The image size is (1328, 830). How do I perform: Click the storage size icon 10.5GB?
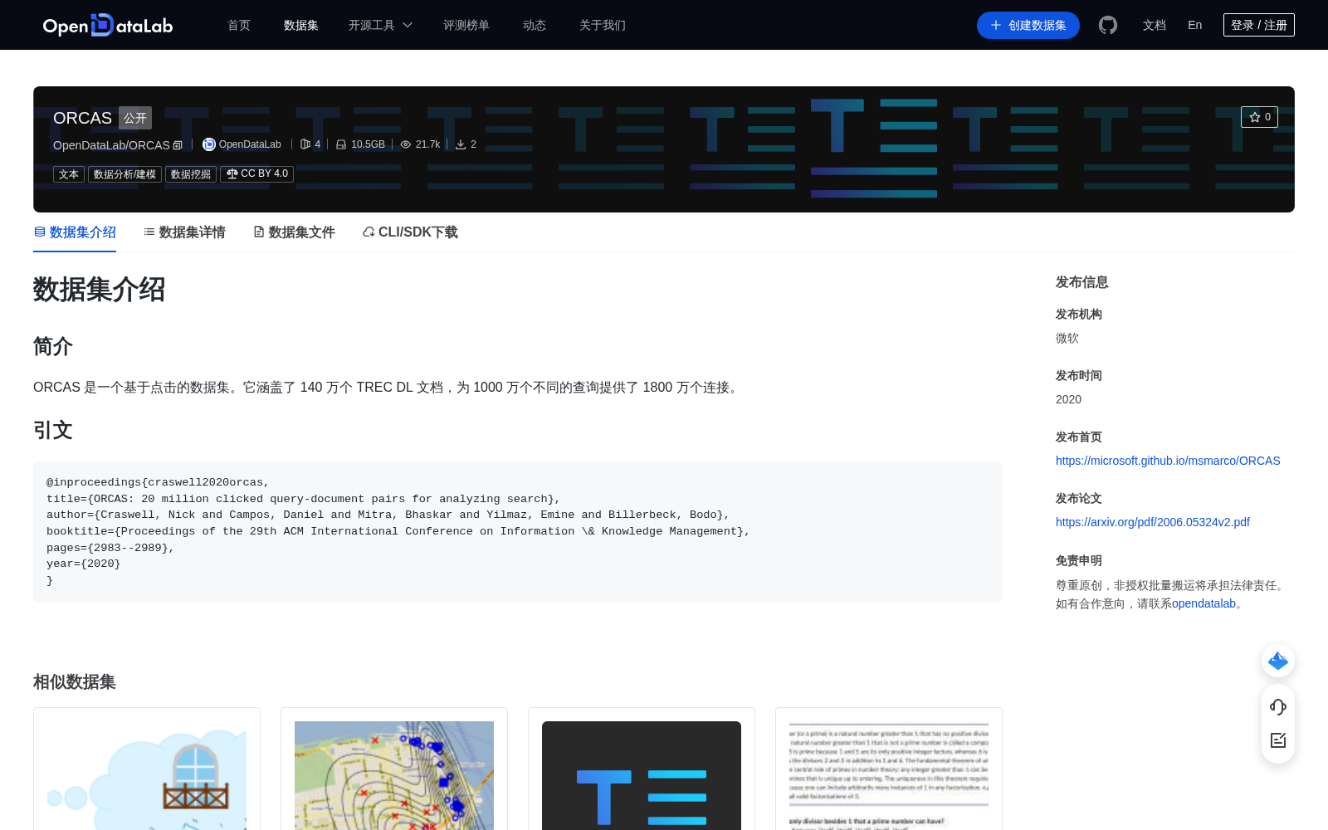coord(341,144)
